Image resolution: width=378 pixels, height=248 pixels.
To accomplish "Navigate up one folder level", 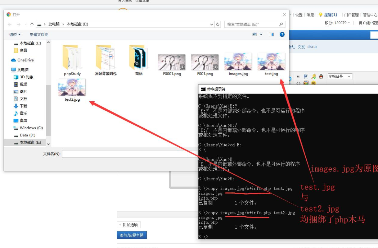I will pos(32,24).
